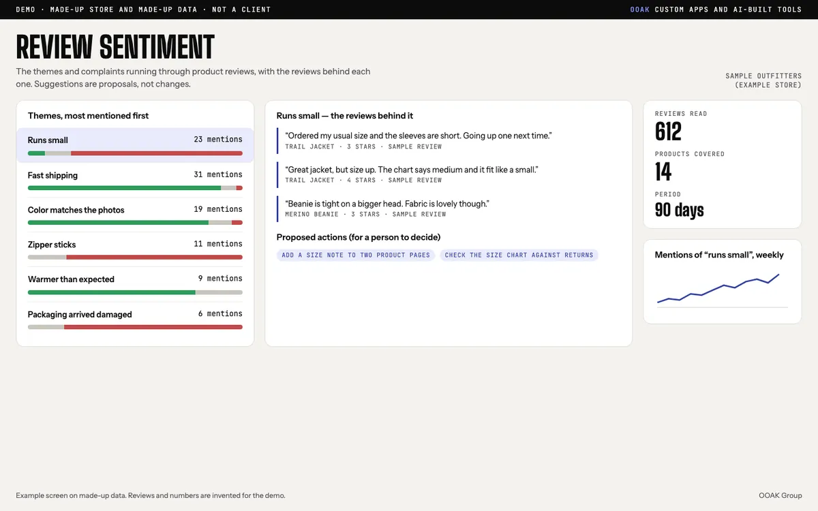The image size is (818, 511).
Task: Select the Zipper sticks theme
Action: click(x=135, y=249)
